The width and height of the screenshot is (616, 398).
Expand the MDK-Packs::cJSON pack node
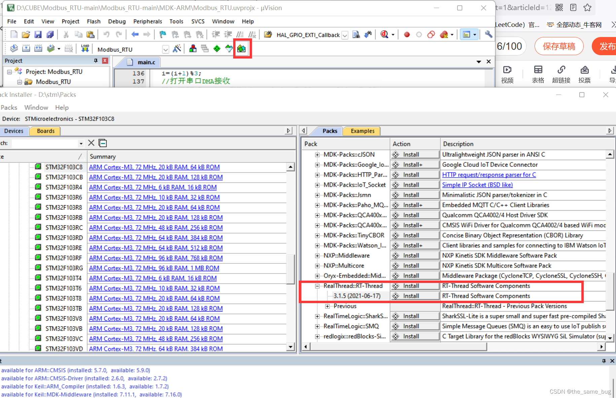[x=317, y=155]
